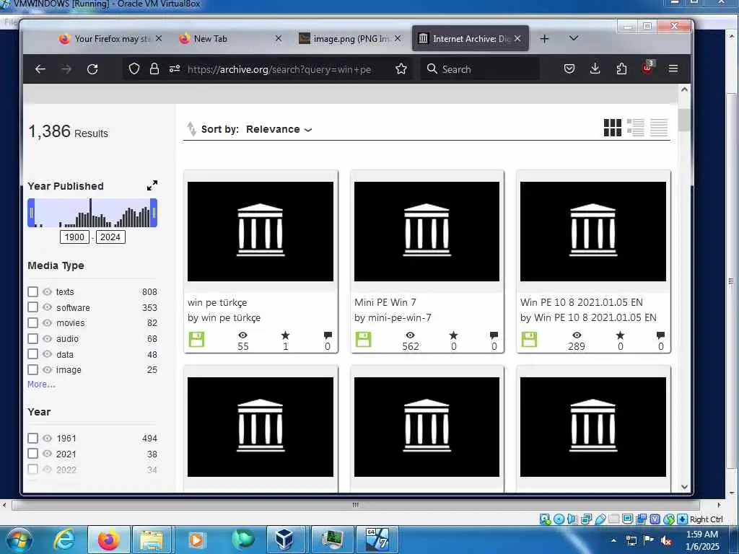Open 'Win PE 10 8 2021.01.05 EN' title
739x554 pixels.
[582, 302]
